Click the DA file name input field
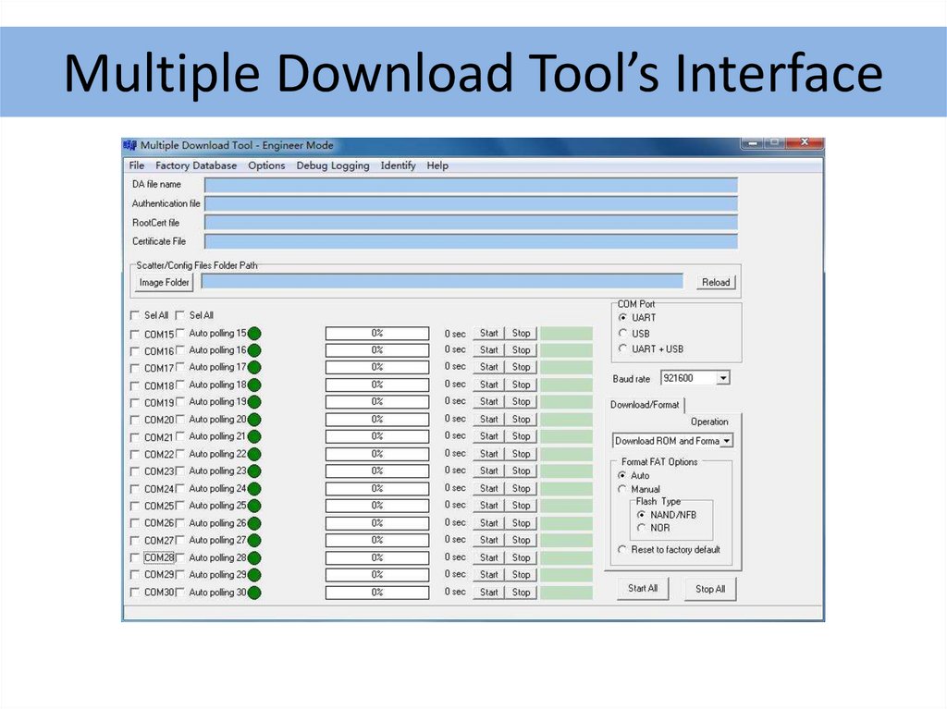 pos(471,185)
